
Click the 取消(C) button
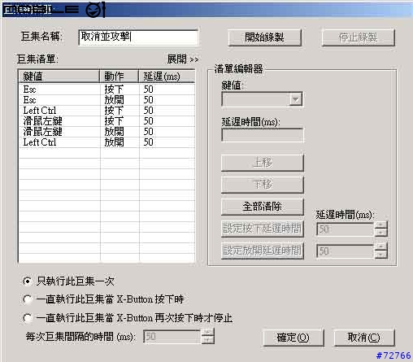pyautogui.click(x=364, y=338)
